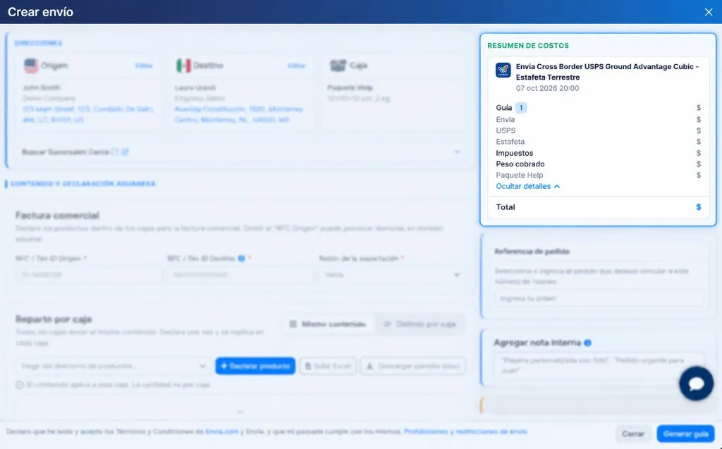Screen dimensions: 722x449
Task: Click the Declarar producto button
Action: 255,366
